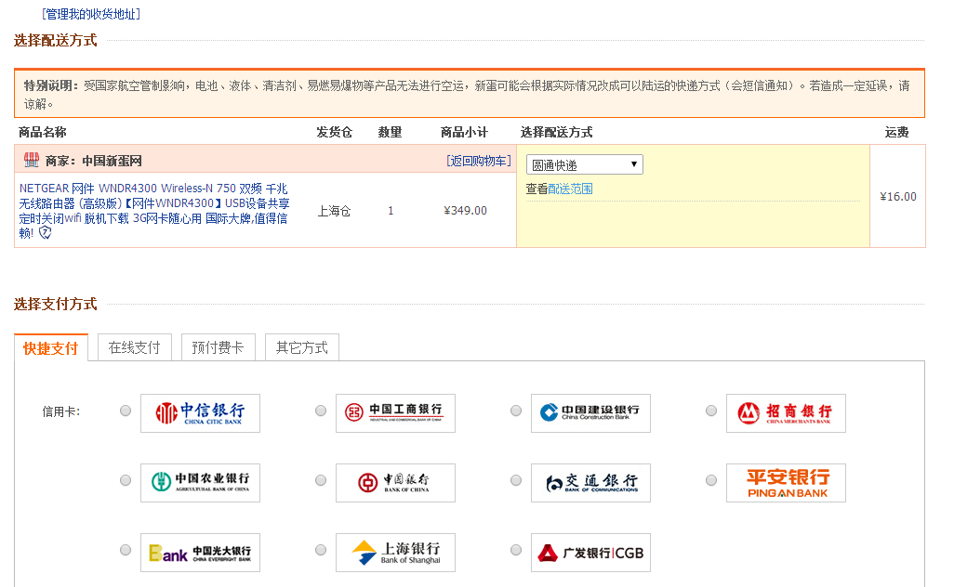
Task: Select Bank of China radio button
Action: [321, 480]
